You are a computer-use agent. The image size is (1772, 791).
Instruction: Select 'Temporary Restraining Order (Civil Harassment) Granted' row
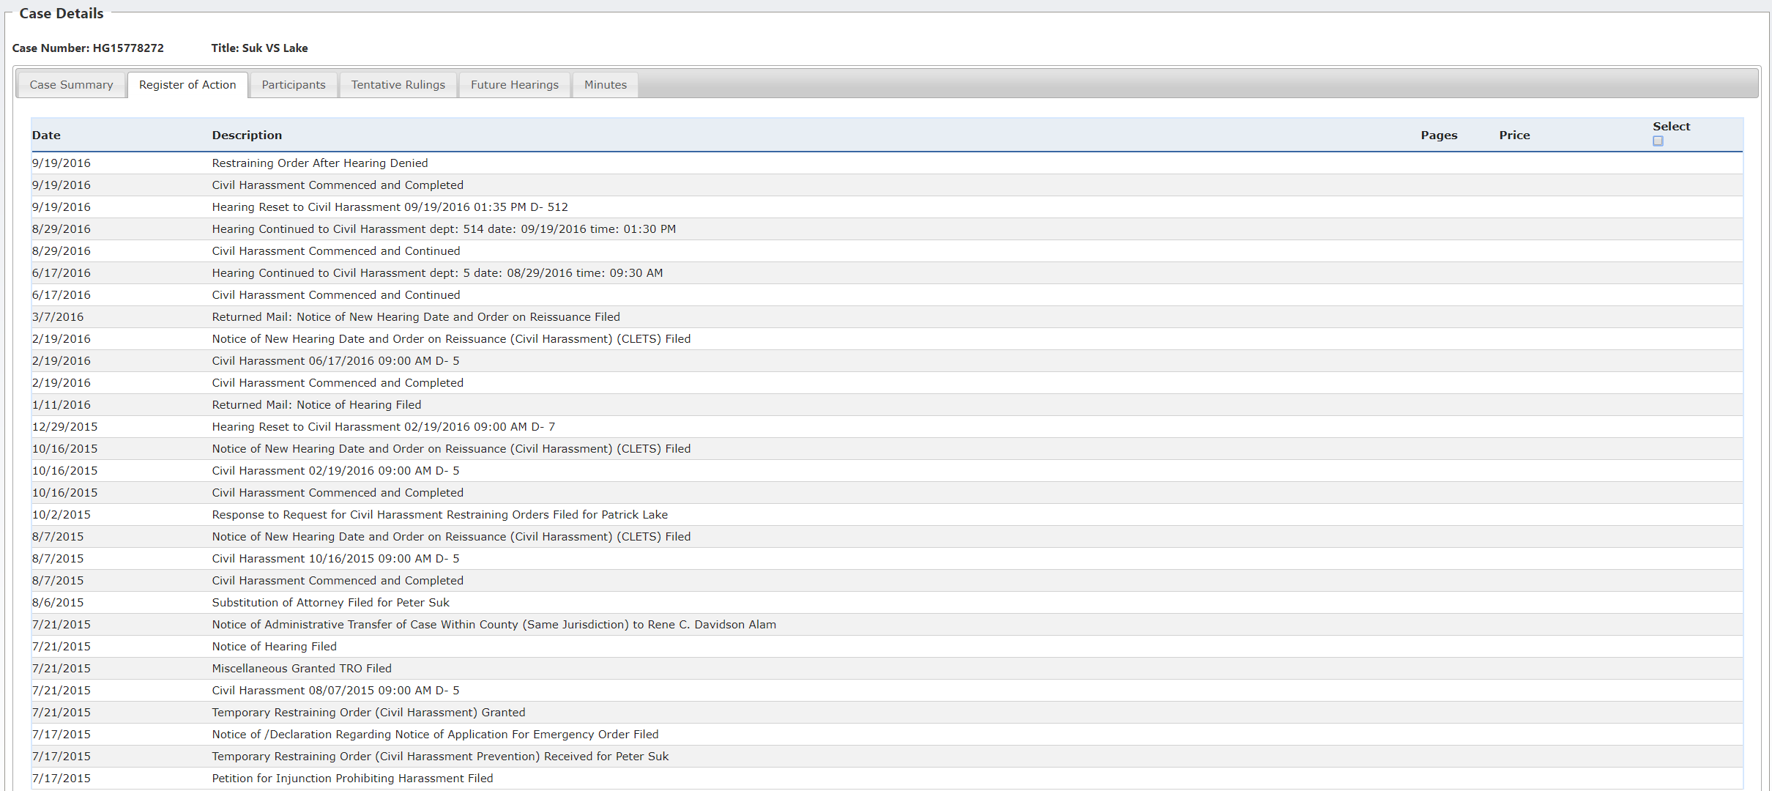[887, 713]
